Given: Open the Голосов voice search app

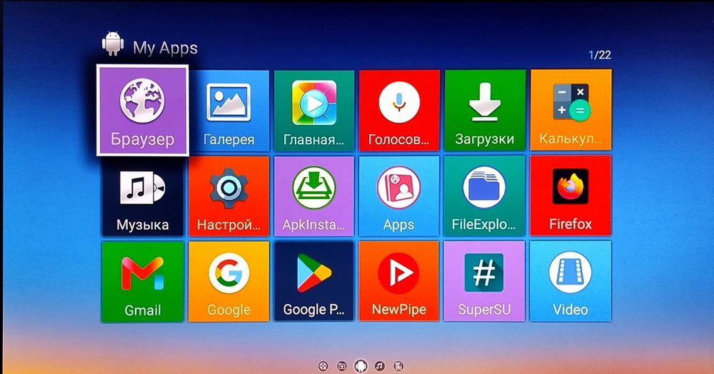Looking at the screenshot, I should coord(399,111).
